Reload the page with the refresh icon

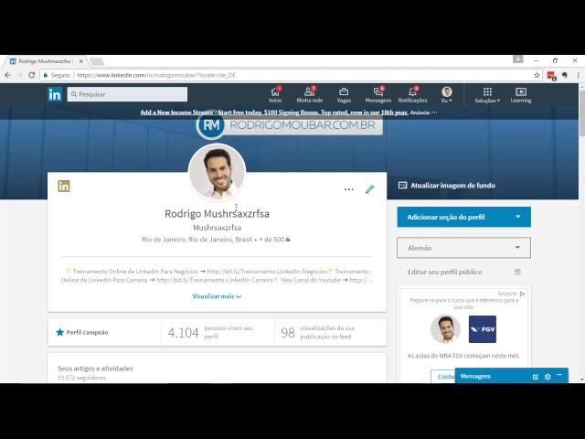coord(32,75)
